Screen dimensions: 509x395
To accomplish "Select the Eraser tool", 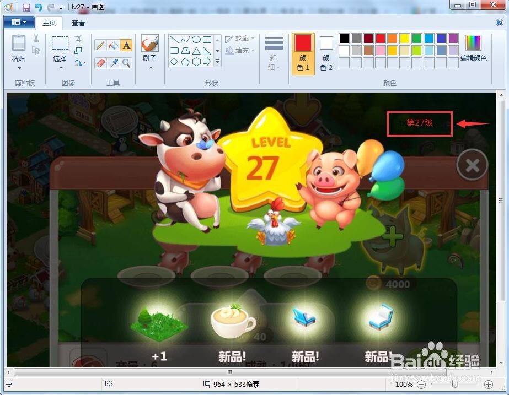I will (x=100, y=63).
